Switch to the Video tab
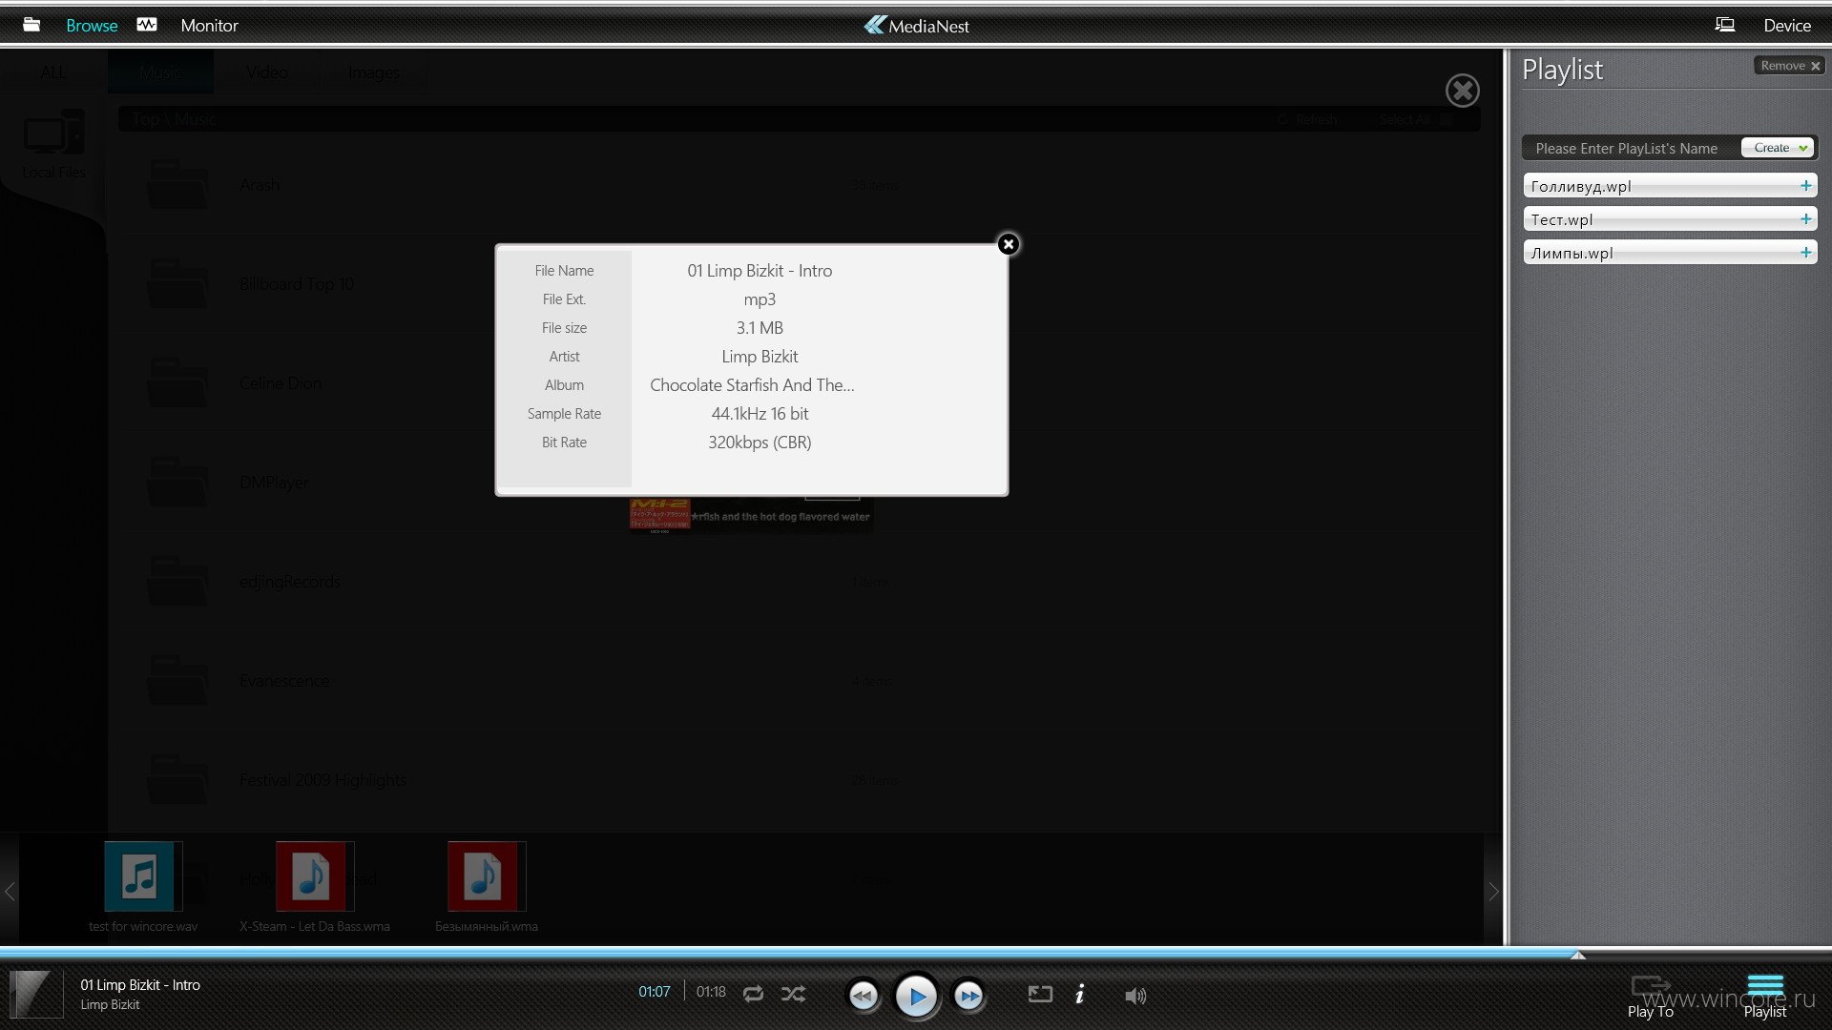This screenshot has width=1832, height=1030. (266, 72)
